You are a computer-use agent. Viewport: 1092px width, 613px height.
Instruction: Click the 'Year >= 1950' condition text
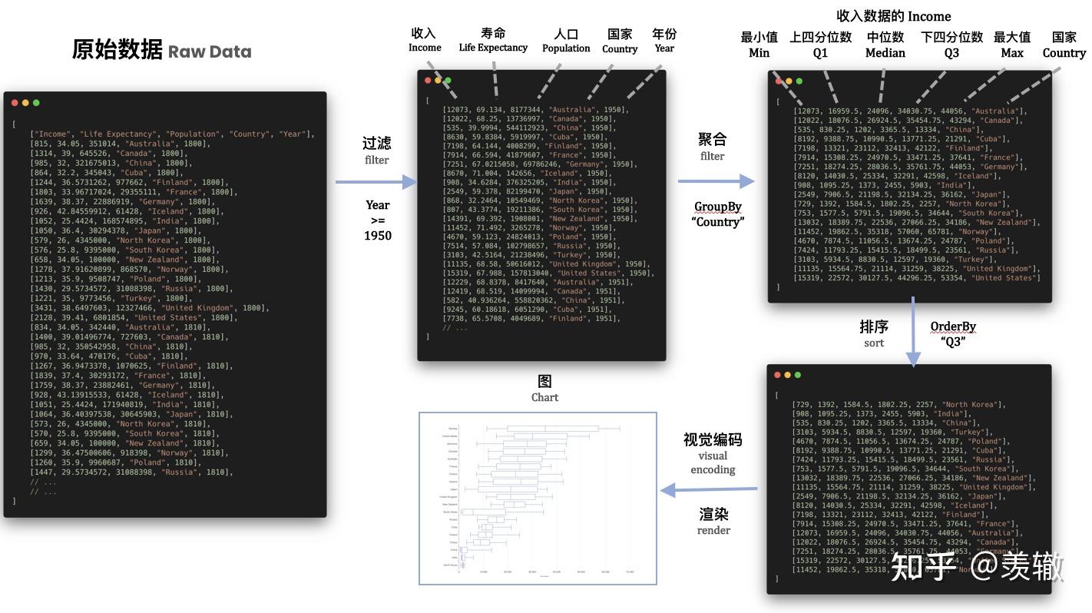coord(377,220)
